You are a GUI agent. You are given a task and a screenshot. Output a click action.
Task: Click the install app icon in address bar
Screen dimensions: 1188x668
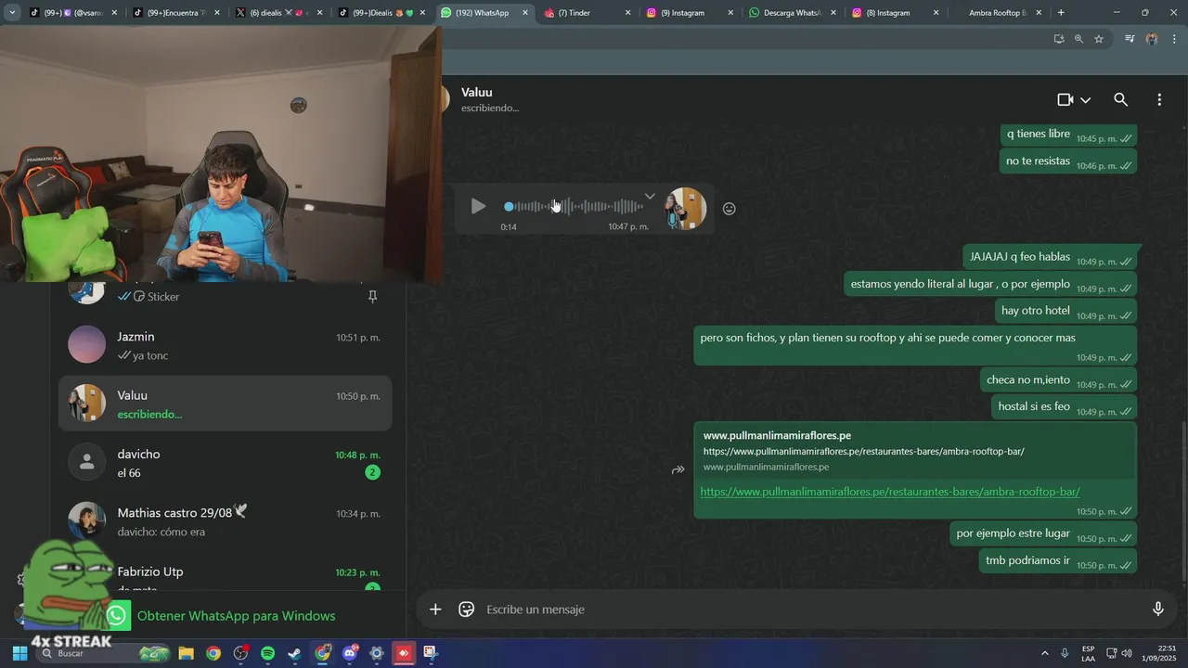click(x=1059, y=39)
